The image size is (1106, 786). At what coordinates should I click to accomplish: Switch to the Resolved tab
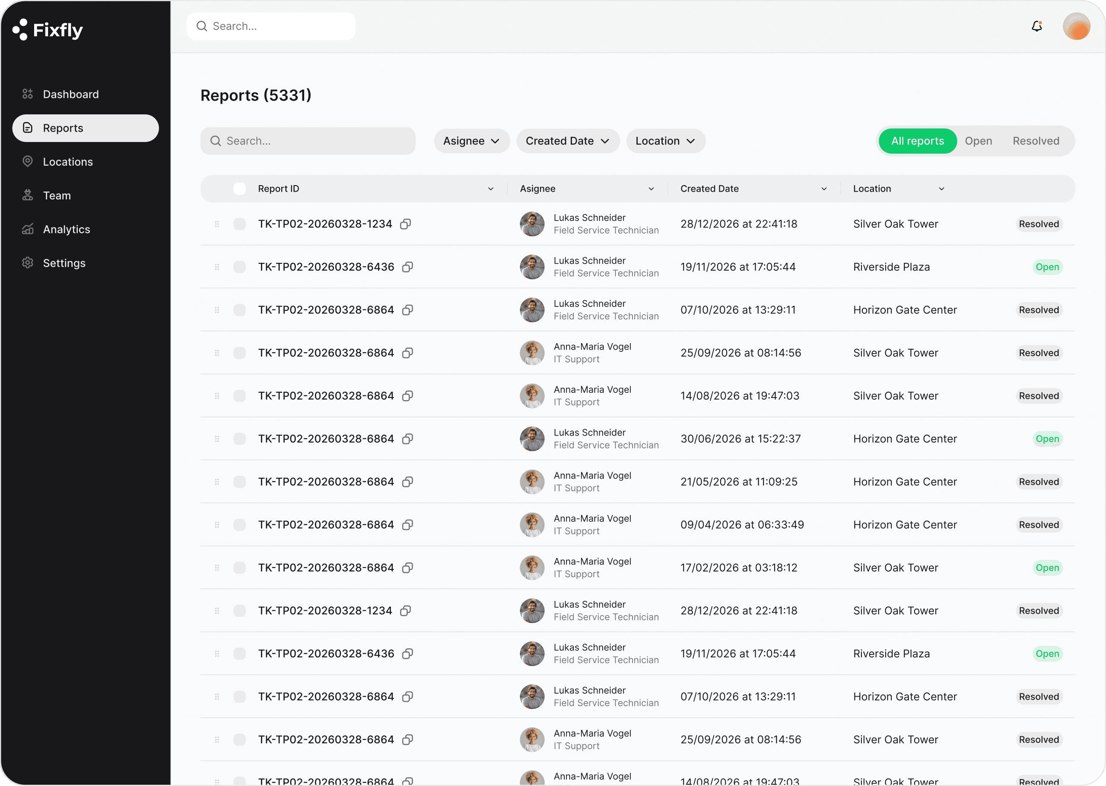click(x=1036, y=141)
